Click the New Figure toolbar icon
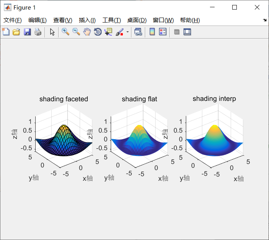 coord(6,32)
